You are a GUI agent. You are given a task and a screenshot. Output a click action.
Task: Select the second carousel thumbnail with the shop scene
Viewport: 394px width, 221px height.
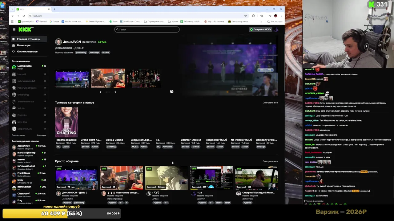pyautogui.click(x=108, y=78)
